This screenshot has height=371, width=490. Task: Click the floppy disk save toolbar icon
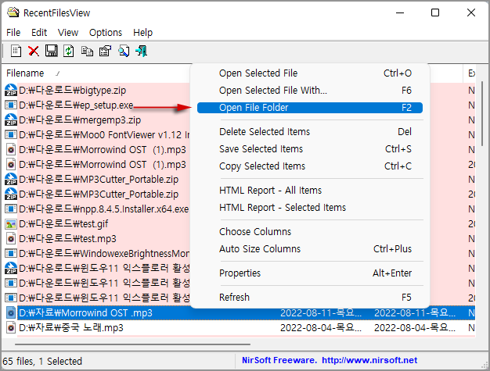(51, 51)
